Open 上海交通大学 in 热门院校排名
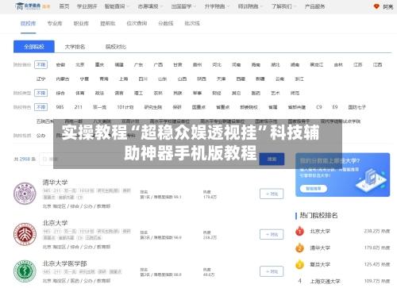397x288 pixels. [325, 281]
